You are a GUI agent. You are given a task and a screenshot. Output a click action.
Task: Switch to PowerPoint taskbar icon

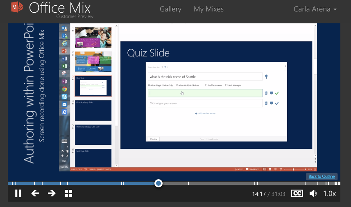pyautogui.click(x=64, y=51)
